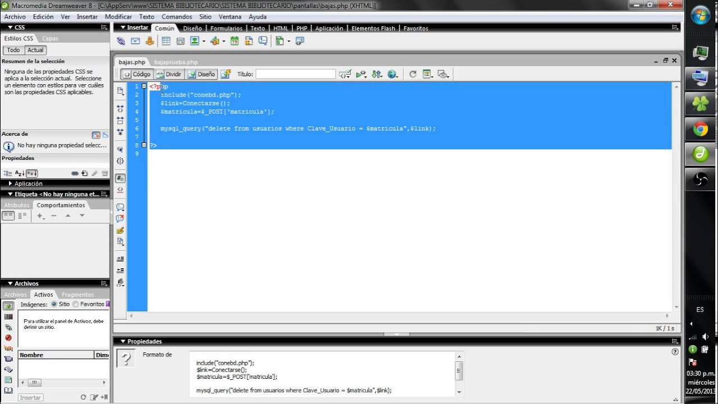Insert a server-side include
The image size is (718, 404).
249,41
